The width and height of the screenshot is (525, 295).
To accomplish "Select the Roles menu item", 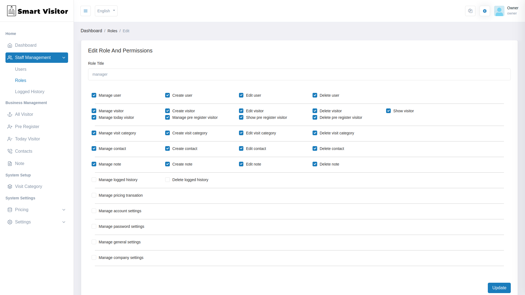I will pyautogui.click(x=21, y=80).
